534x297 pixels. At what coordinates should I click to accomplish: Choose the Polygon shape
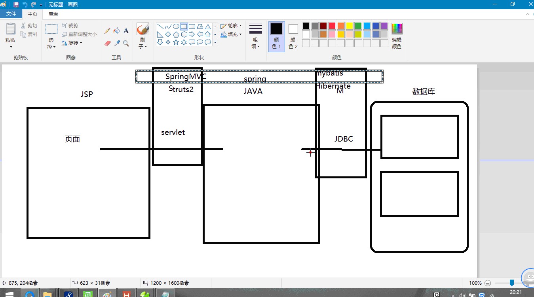[x=200, y=27]
